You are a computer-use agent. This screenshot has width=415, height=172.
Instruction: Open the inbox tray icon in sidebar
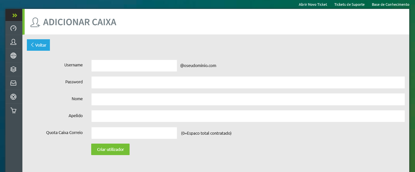click(x=13, y=83)
